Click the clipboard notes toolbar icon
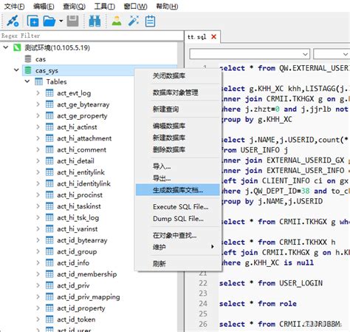 (x=150, y=21)
